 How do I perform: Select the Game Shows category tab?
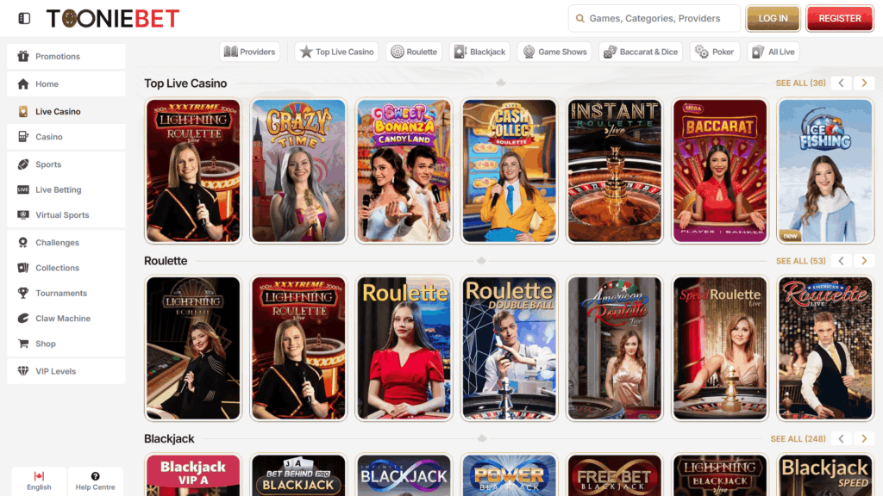click(x=554, y=52)
